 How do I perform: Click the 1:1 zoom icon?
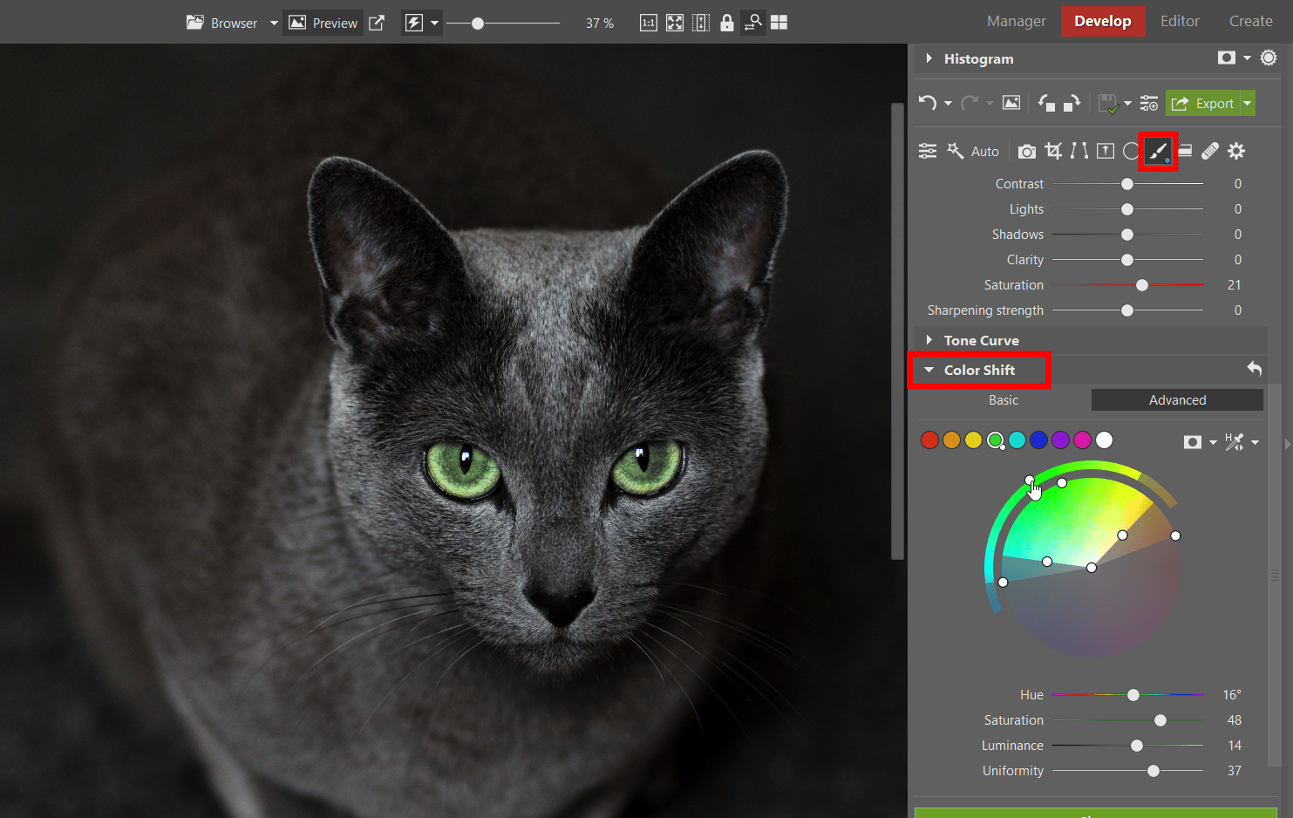point(649,23)
